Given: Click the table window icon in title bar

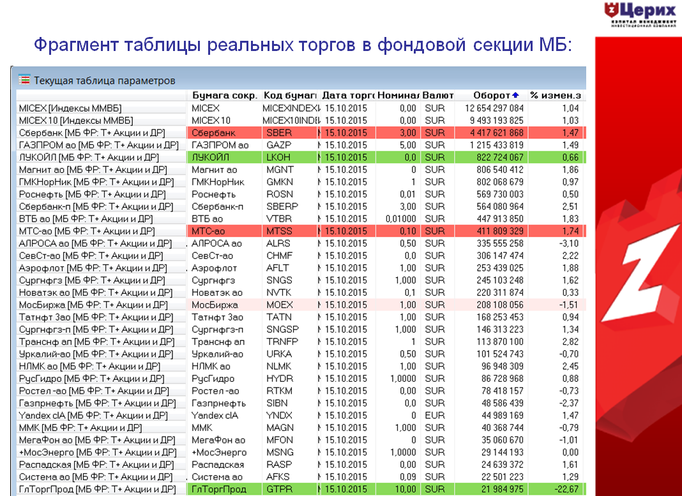Looking at the screenshot, I should 24,81.
